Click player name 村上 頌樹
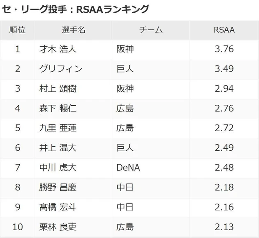Image resolution: width=259 pixels, height=238 pixels. click(58, 88)
